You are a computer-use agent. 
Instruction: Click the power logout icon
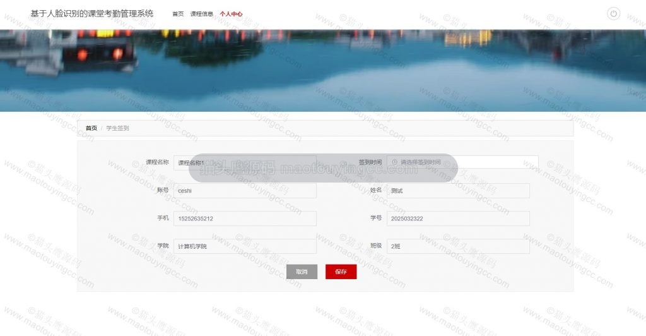613,14
